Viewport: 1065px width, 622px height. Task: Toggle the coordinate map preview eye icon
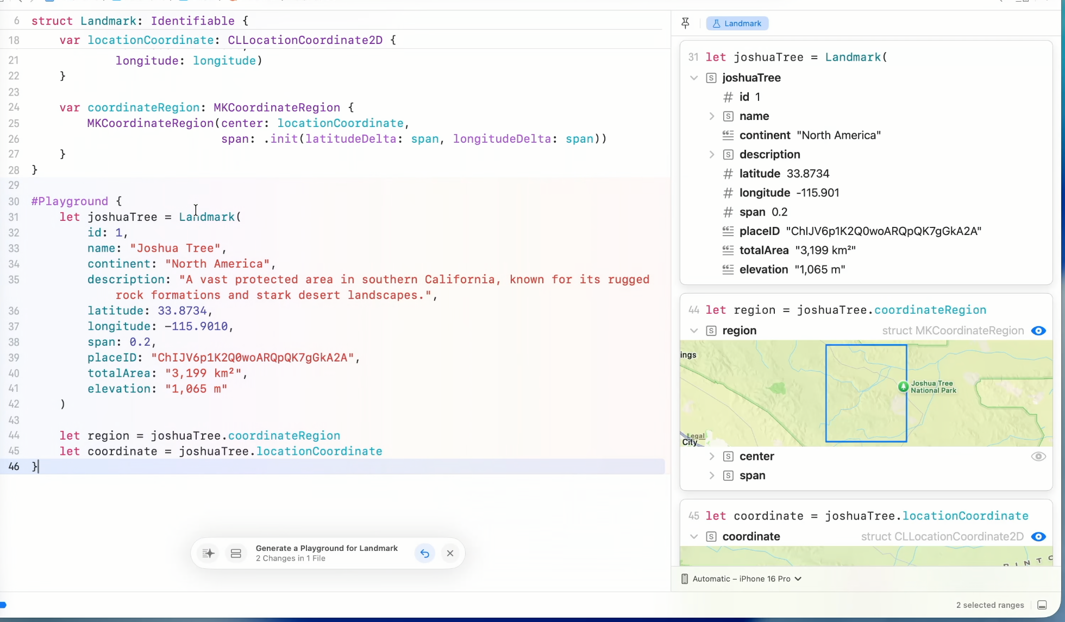(1038, 536)
